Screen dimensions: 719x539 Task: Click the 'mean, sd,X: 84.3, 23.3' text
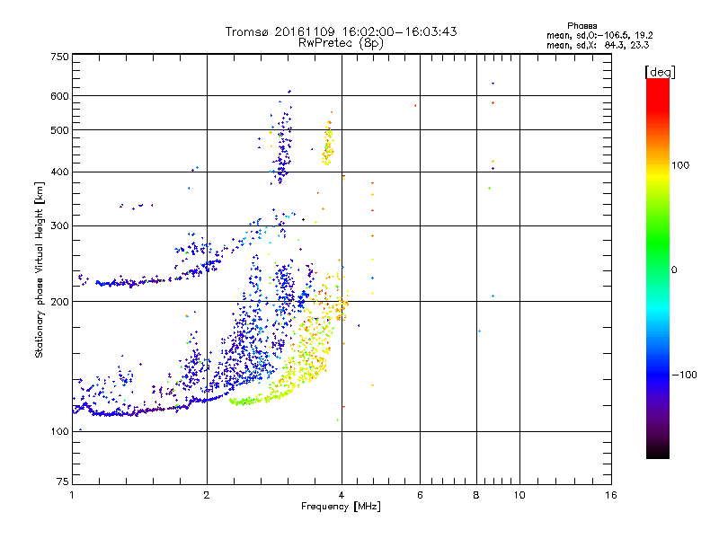(x=598, y=45)
